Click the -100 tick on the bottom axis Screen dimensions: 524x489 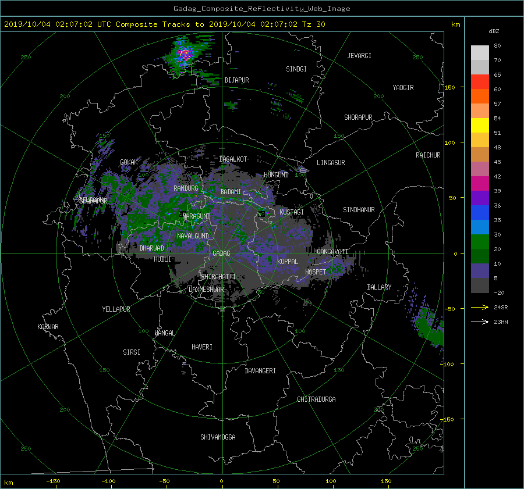(108, 481)
